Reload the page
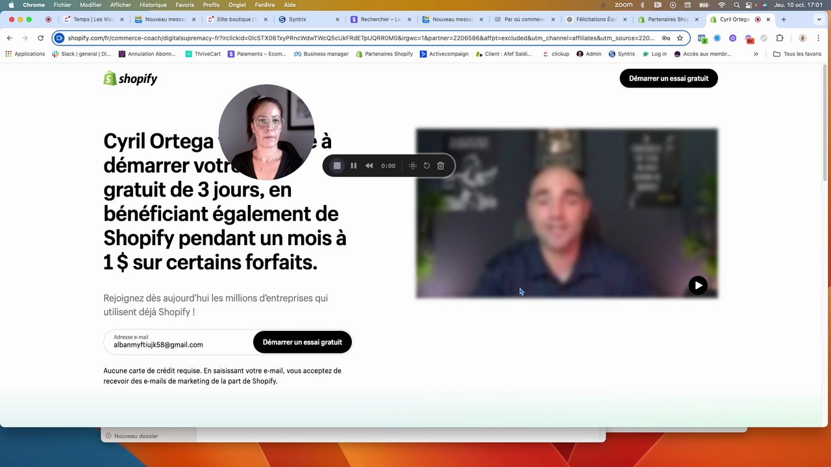 (40, 38)
